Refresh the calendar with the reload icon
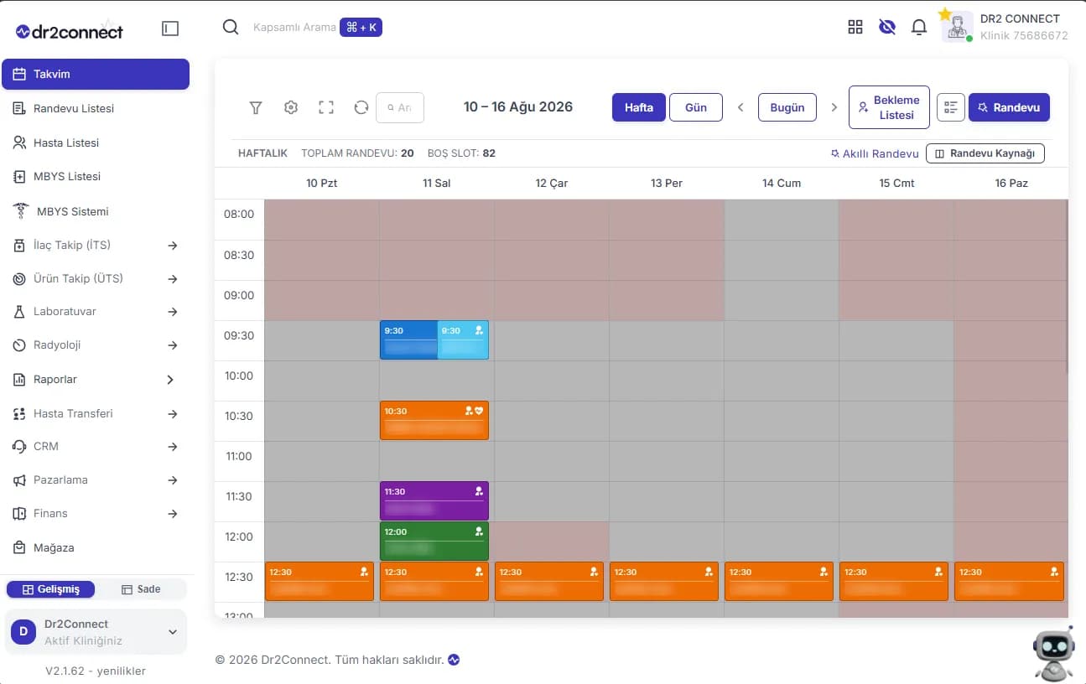This screenshot has height=684, width=1086. coord(361,107)
